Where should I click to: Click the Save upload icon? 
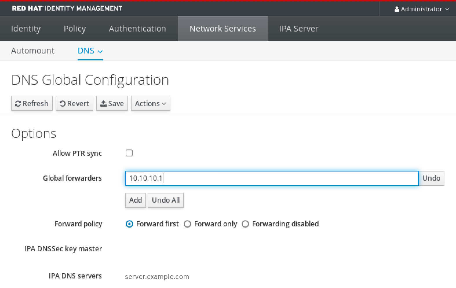[x=103, y=104]
